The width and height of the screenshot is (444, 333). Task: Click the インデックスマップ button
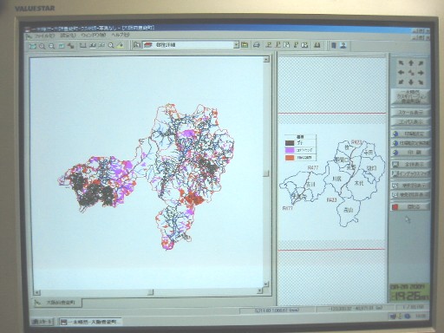coord(410,173)
